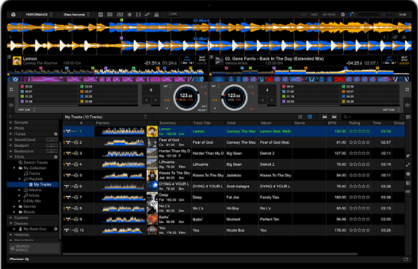Image resolution: width=418 pixels, height=269 pixels.
Task: Switch browser to artwork list view icon
Action: click(x=310, y=116)
